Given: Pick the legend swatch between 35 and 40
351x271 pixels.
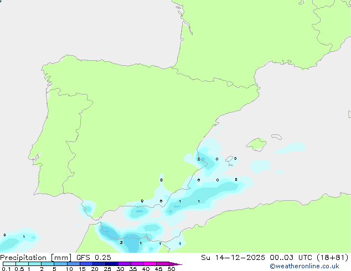Looking at the screenshot, I should coord(137,264).
